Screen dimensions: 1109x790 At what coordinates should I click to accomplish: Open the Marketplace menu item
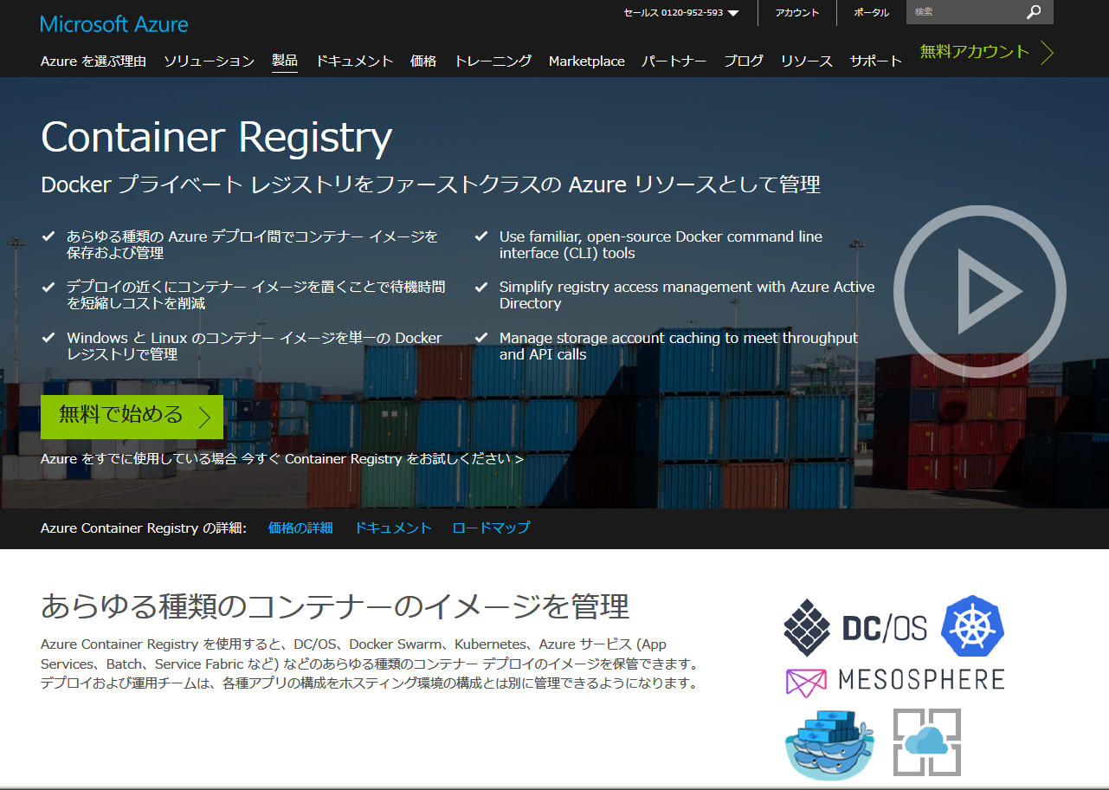(587, 61)
